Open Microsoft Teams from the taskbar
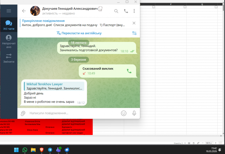The width and height of the screenshot is (225, 154). click(59, 150)
